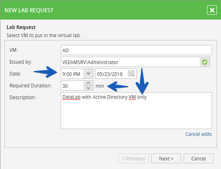
Task: Click inside the Description text area
Action: pyautogui.click(x=136, y=111)
